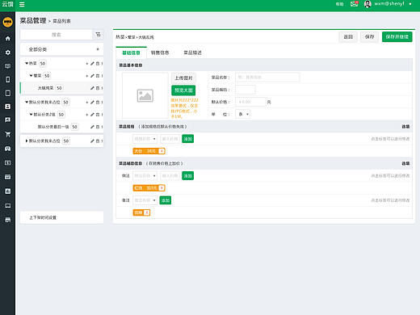Open the gear settings icon in sidebar
The image size is (420, 315).
click(x=8, y=52)
